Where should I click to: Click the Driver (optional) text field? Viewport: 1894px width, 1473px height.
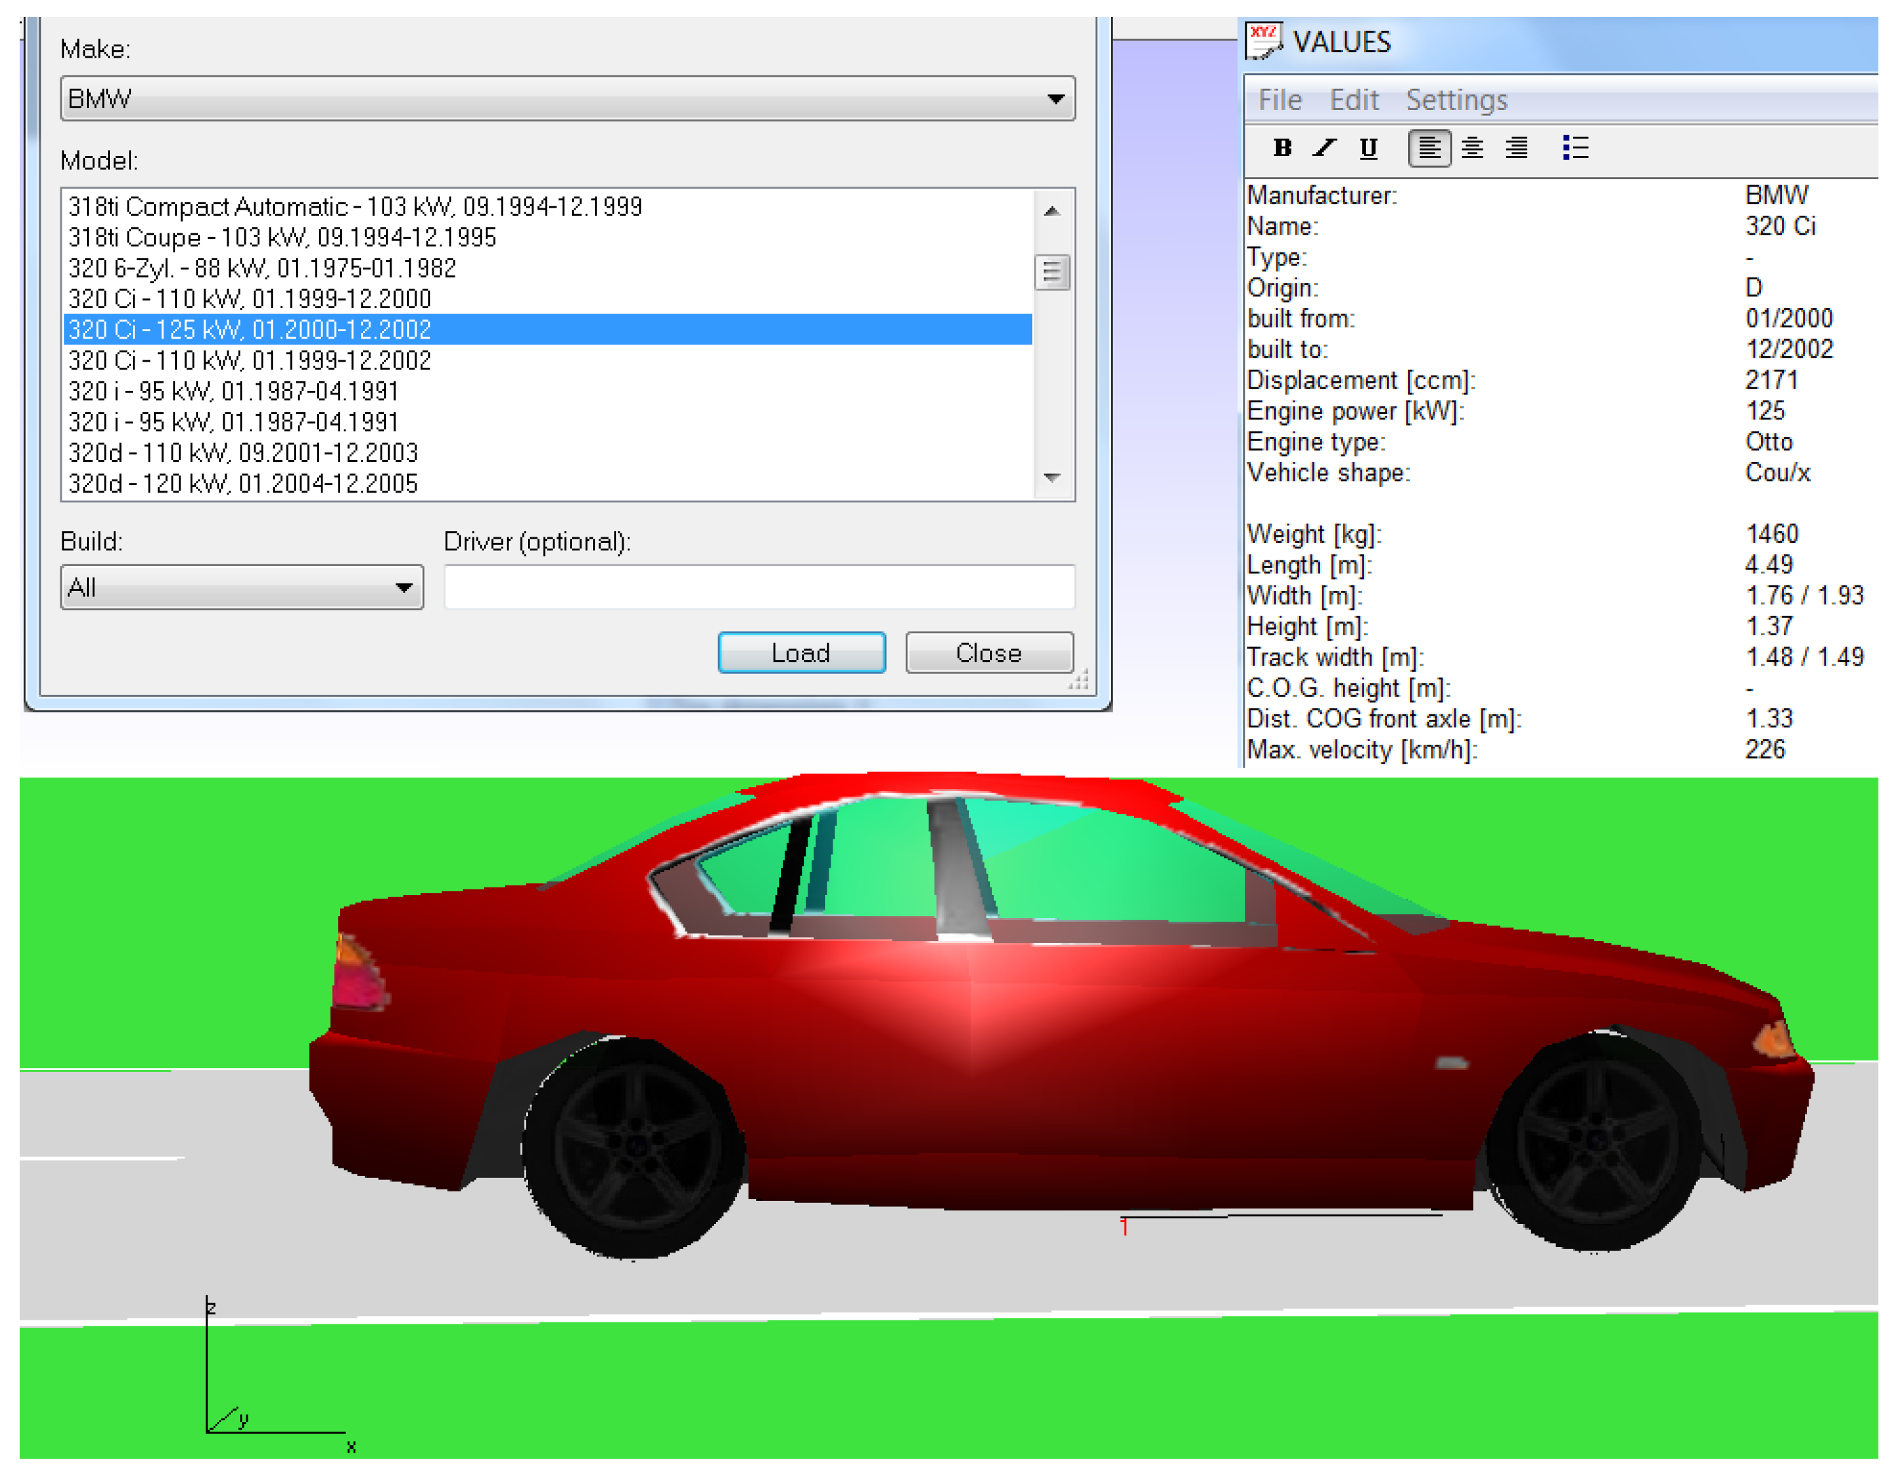pos(759,588)
